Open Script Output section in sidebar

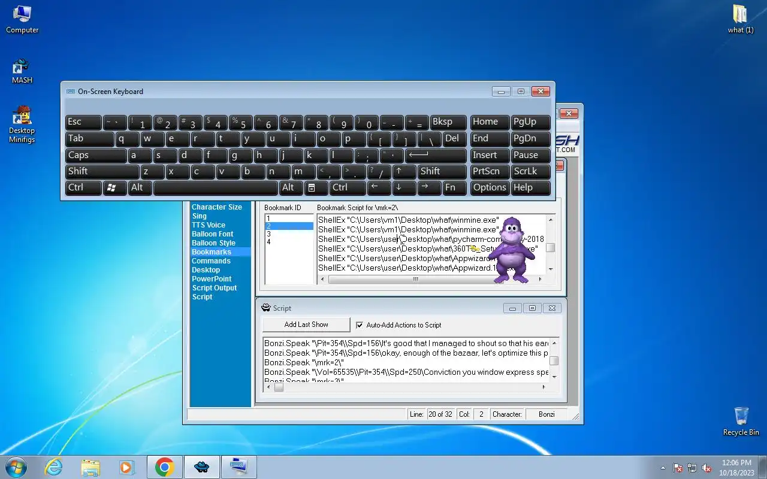215,288
